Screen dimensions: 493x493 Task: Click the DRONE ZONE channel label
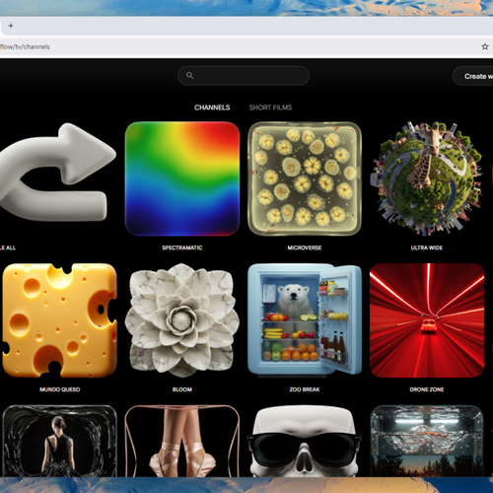(427, 389)
